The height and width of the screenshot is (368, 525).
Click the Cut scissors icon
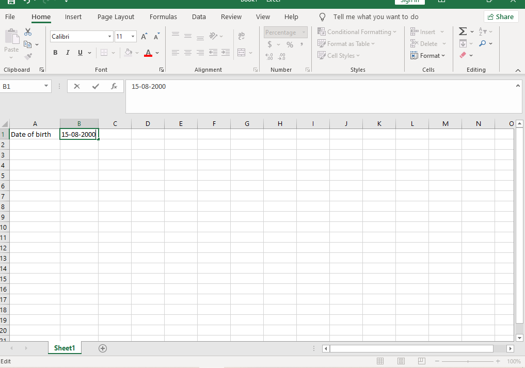(x=28, y=33)
